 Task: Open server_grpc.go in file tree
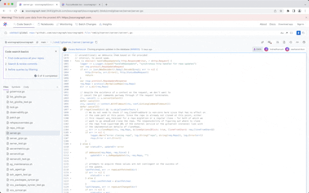click(x=19, y=138)
